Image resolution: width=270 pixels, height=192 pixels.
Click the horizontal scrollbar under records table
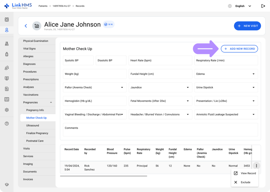tap(103, 176)
